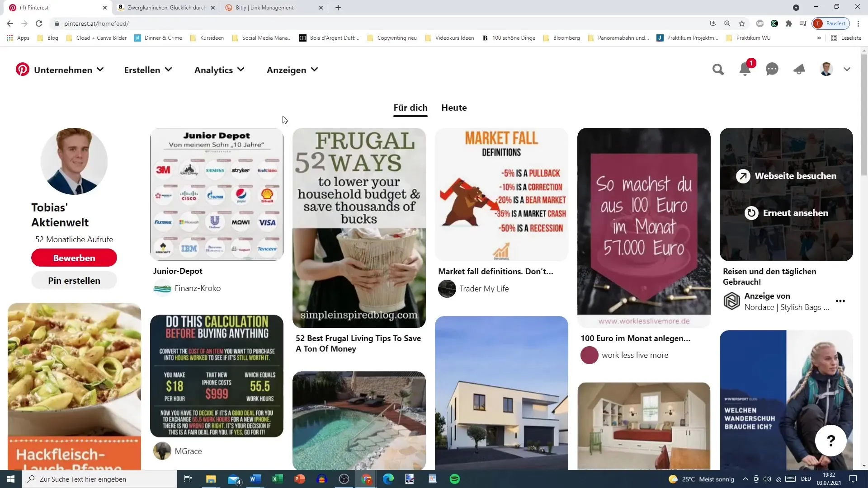This screenshot has width=868, height=488.
Task: Open the messages chat icon
Action: pyautogui.click(x=772, y=70)
